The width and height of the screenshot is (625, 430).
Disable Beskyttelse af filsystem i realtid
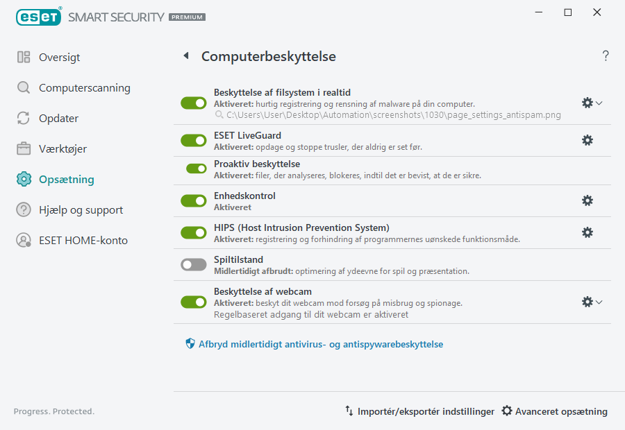pos(193,102)
